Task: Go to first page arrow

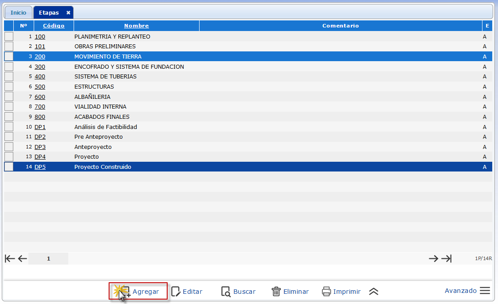Action: (10, 259)
